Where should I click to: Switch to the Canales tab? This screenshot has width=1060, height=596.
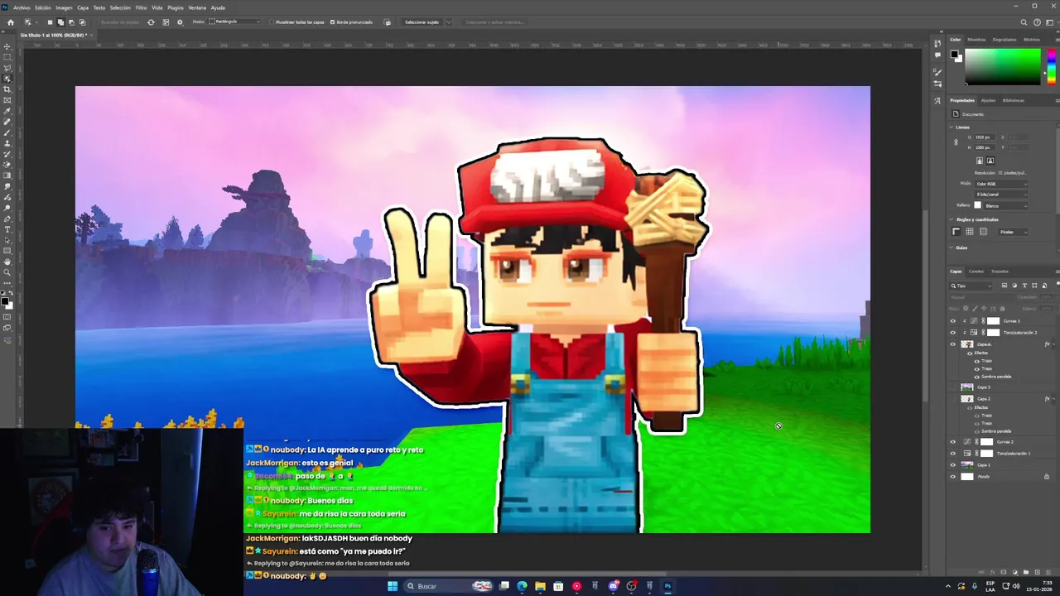coord(976,272)
